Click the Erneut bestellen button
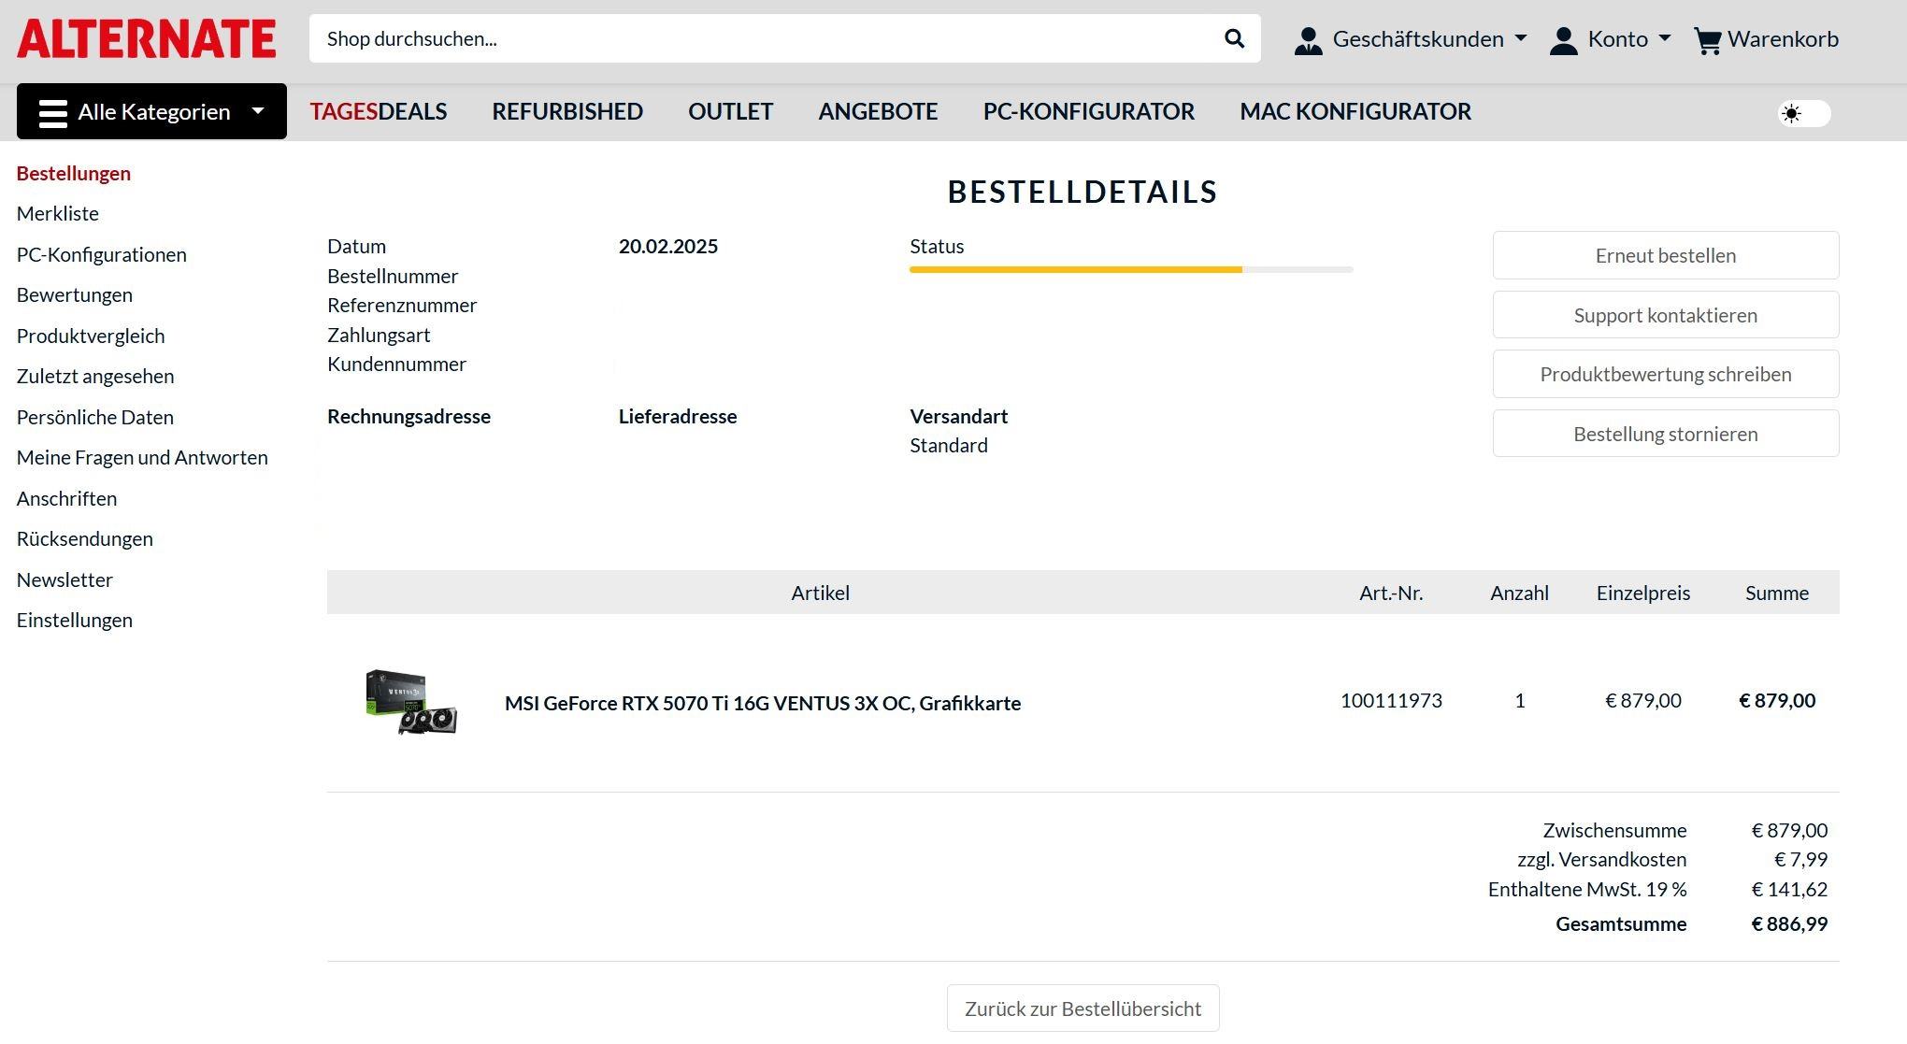Image resolution: width=1907 pixels, height=1044 pixels. (1665, 255)
